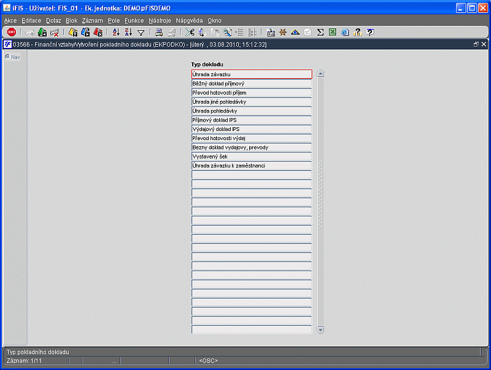Click the grayed round clock icon
491x370 pixels.
click(307, 32)
